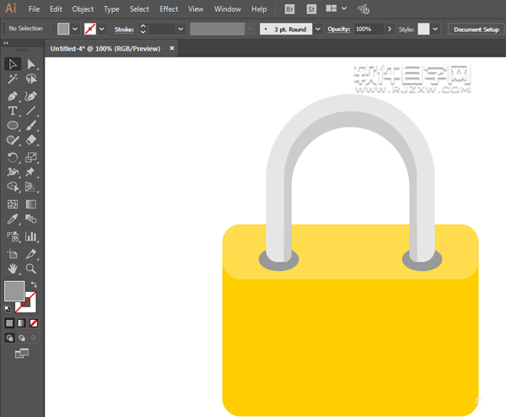Select the Zoom magnifier tool

coord(31,268)
